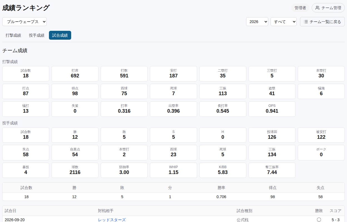Viewport: 347px width, 222px height.
Task: Open the 2026 year dropdown
Action: [257, 22]
